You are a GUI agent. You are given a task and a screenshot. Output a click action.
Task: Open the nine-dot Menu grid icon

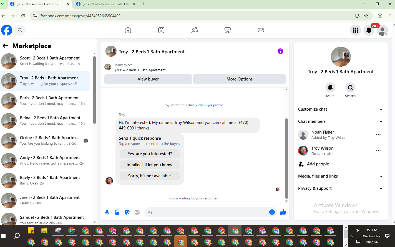pyautogui.click(x=356, y=30)
